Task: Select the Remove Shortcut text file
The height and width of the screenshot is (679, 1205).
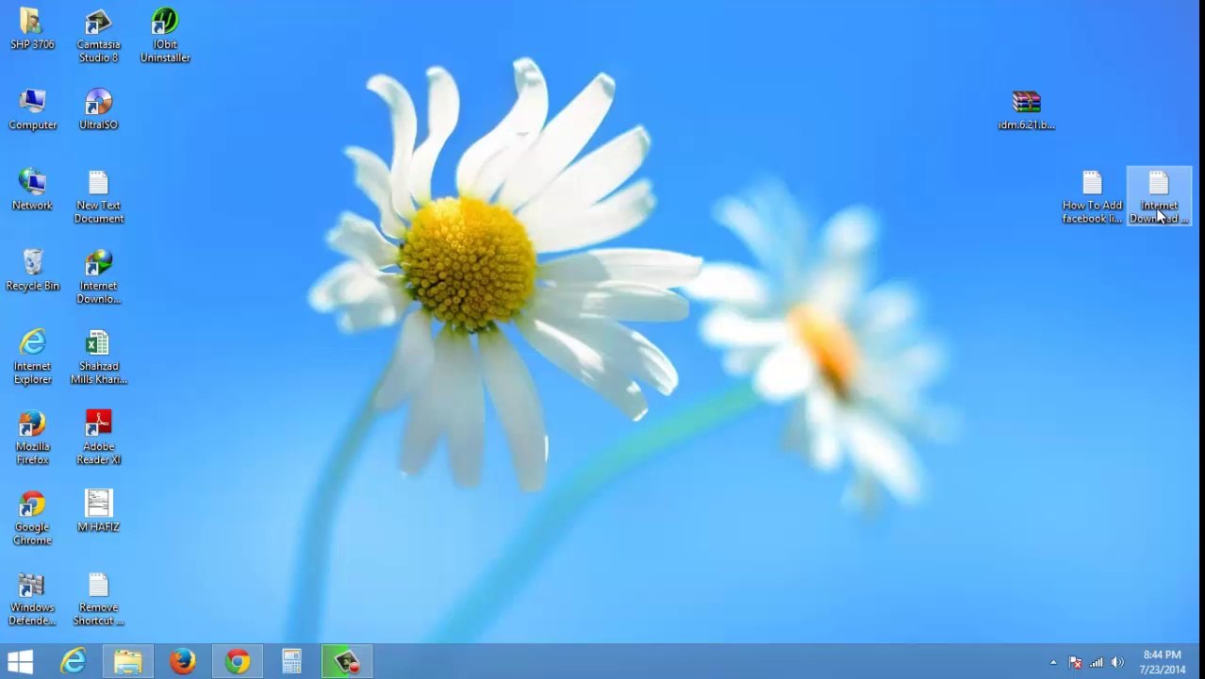Action: pyautogui.click(x=98, y=599)
